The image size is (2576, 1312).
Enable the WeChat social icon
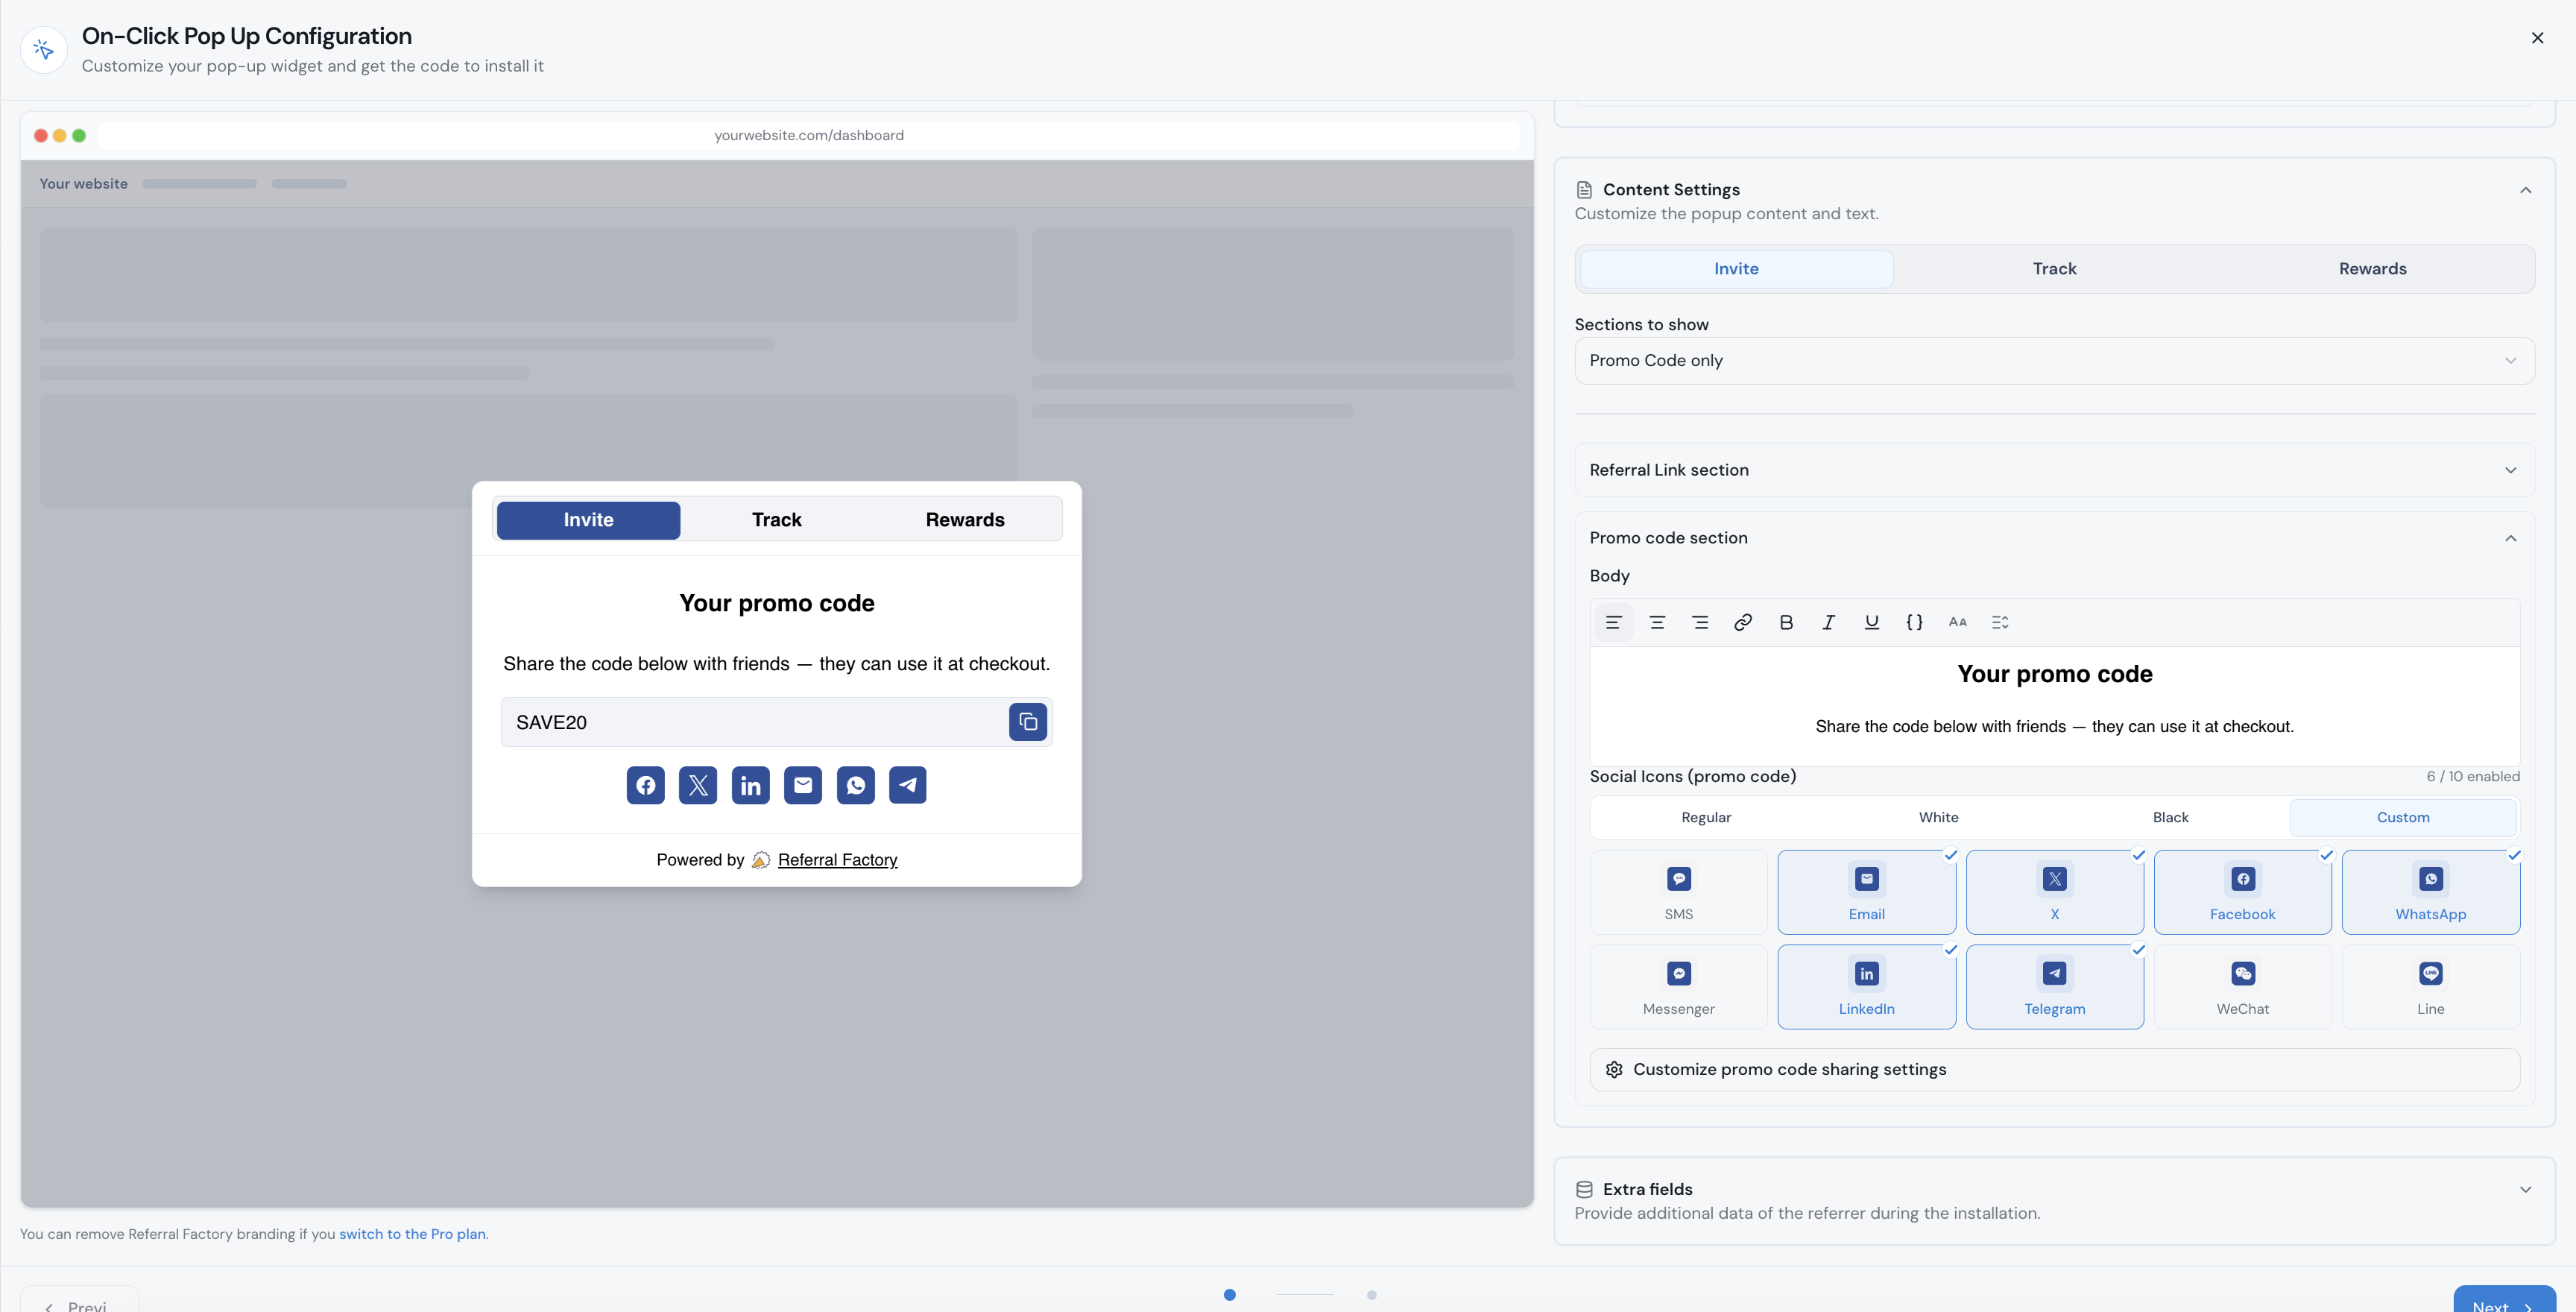[2243, 987]
